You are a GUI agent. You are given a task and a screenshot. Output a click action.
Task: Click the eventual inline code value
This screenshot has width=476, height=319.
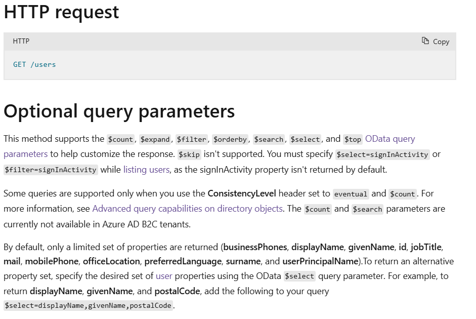pyautogui.click(x=351, y=194)
